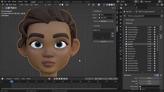
Task: Click the Load CSV button
Action: (103, 41)
